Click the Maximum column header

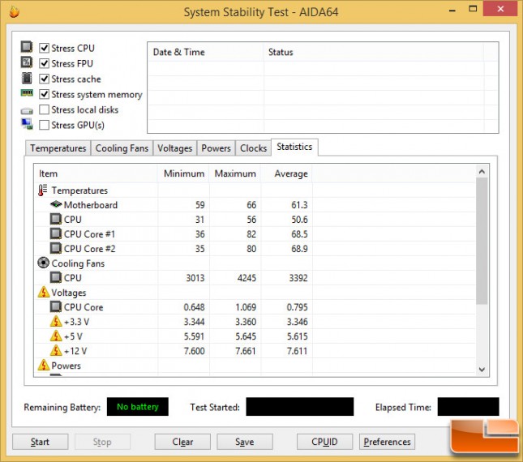tap(235, 173)
